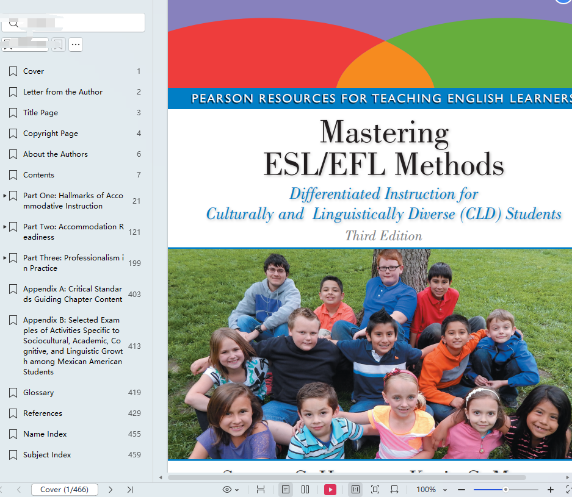572x497 pixels.
Task: Expand Part Three: Professionalism in Practice
Action: [5, 257]
